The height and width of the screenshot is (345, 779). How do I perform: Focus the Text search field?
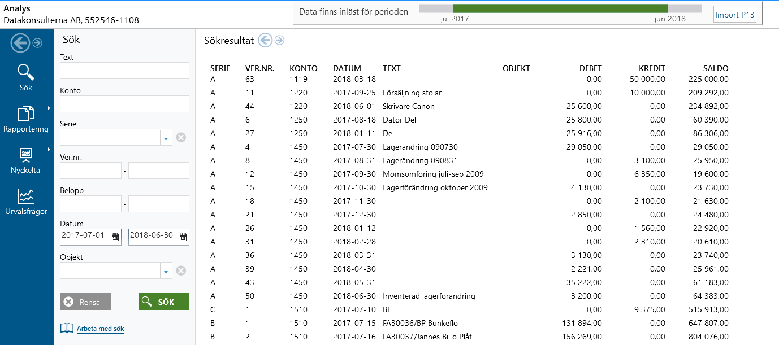point(124,71)
